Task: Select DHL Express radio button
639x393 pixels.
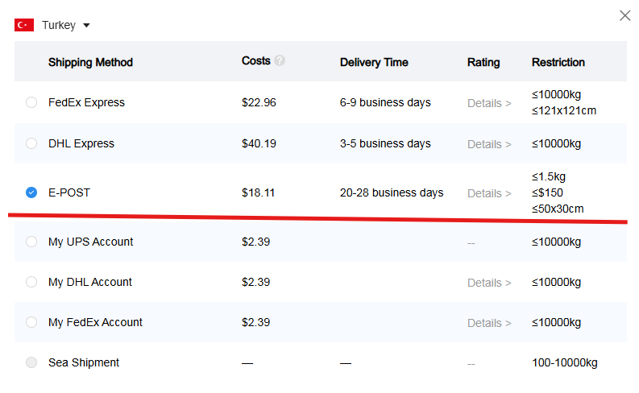Action: coord(31,143)
